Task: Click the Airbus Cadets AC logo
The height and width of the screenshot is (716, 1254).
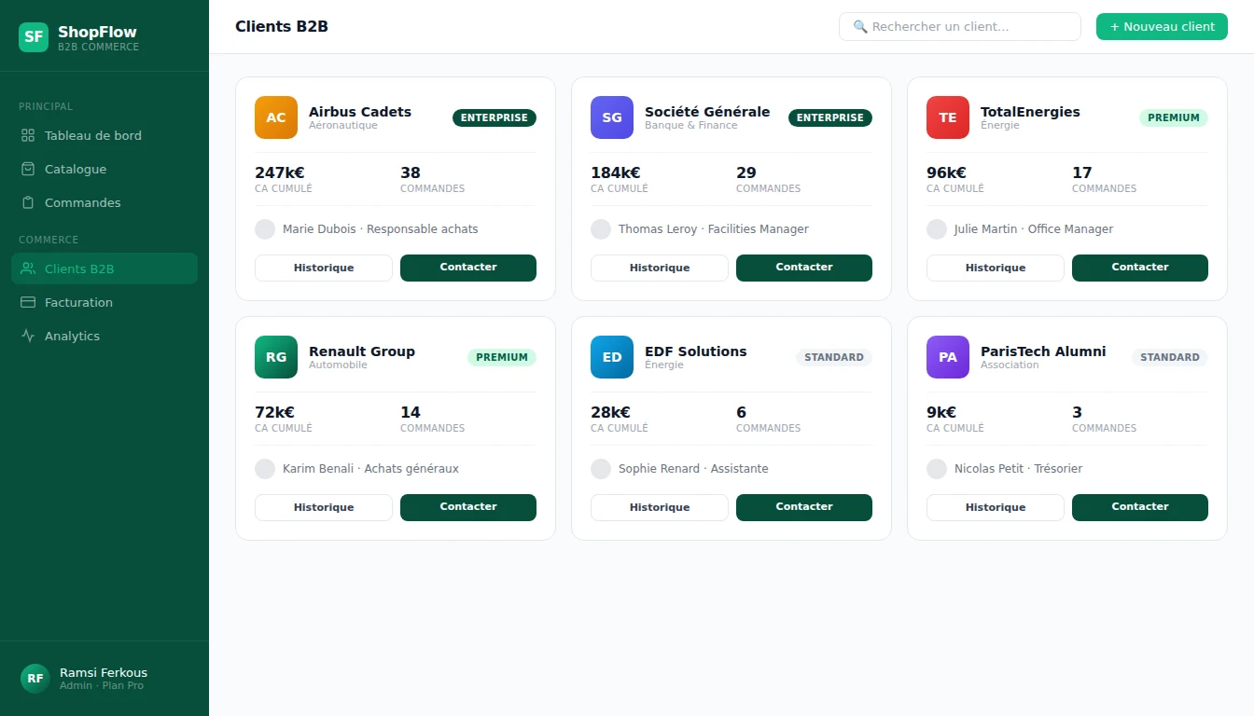Action: point(276,117)
